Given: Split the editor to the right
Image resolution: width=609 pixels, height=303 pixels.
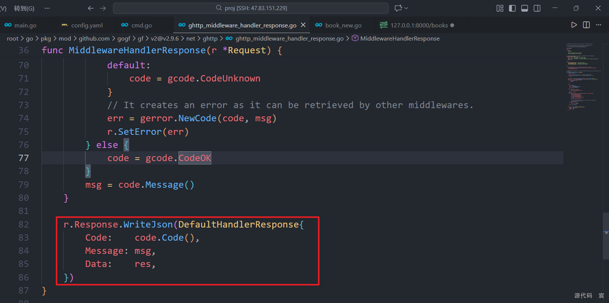Looking at the screenshot, I should pyautogui.click(x=586, y=25).
